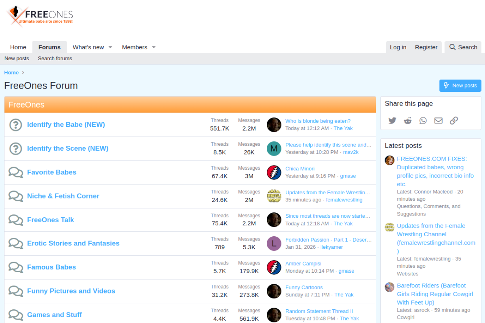Expand the What's new dropdown arrow
This screenshot has height=323, width=485.
point(110,47)
